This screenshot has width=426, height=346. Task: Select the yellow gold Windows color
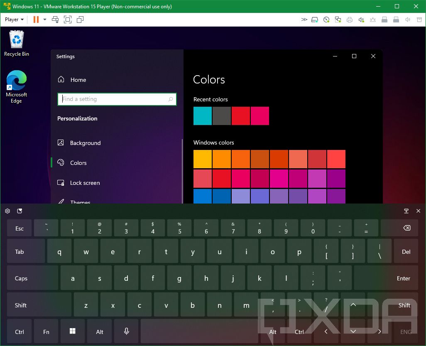pyautogui.click(x=203, y=159)
